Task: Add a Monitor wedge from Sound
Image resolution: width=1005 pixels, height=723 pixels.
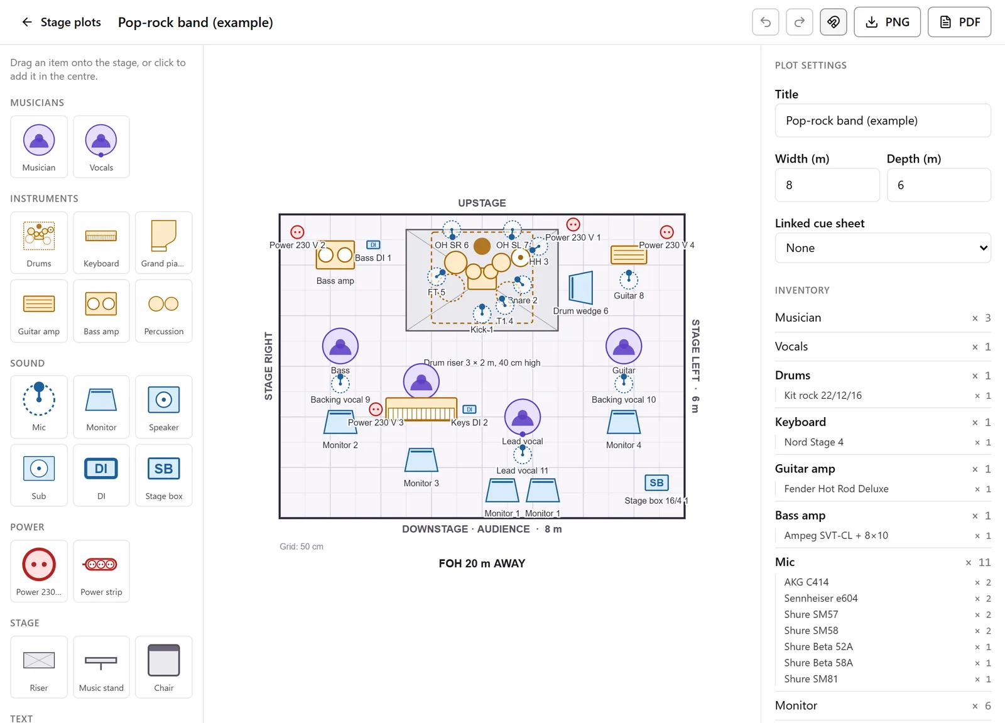Action: (x=101, y=406)
